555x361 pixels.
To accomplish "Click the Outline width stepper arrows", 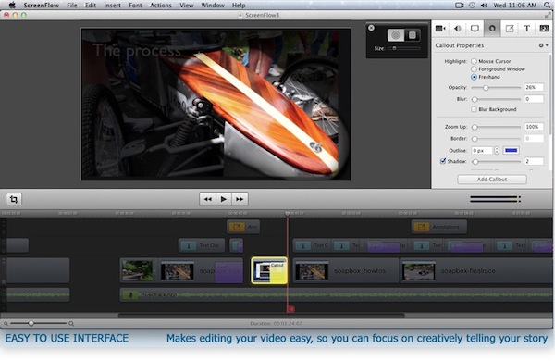I will tap(496, 150).
